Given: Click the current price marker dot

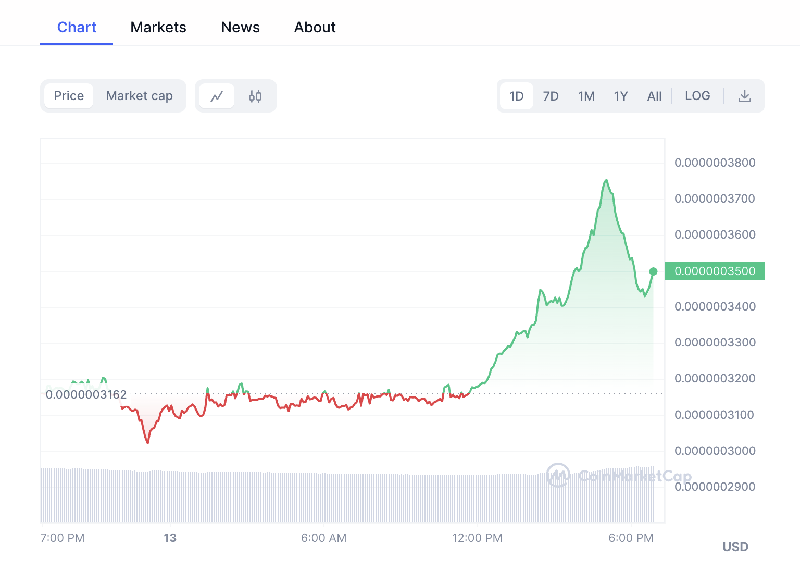Looking at the screenshot, I should tap(653, 271).
